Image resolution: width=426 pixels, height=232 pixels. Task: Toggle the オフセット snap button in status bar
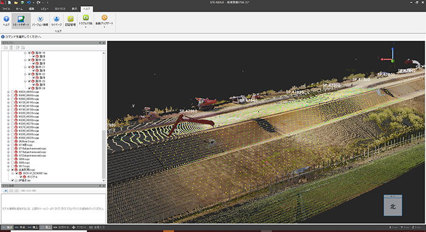(79, 227)
